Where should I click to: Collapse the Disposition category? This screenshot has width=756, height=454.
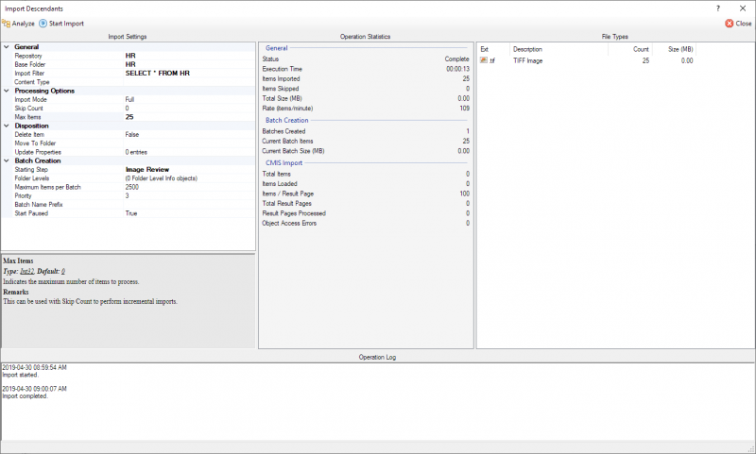[x=7, y=126]
